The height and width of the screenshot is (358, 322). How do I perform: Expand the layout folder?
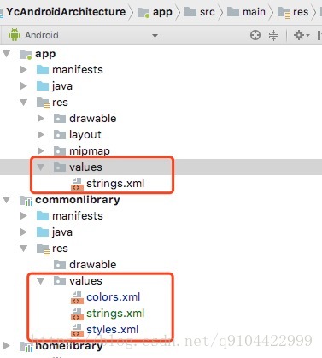coord(41,135)
